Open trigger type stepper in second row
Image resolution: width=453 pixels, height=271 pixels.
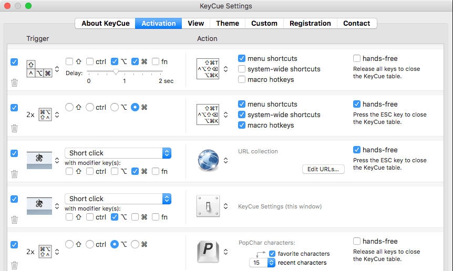click(x=57, y=114)
